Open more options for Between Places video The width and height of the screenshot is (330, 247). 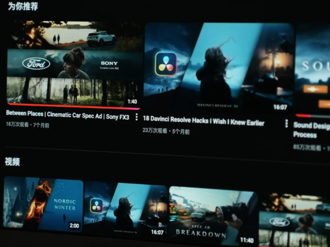tap(136, 117)
